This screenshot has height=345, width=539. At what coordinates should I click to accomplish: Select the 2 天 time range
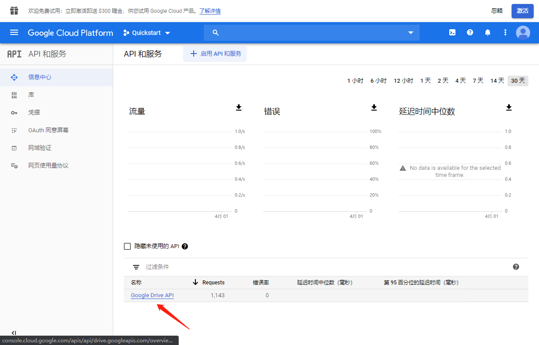443,80
